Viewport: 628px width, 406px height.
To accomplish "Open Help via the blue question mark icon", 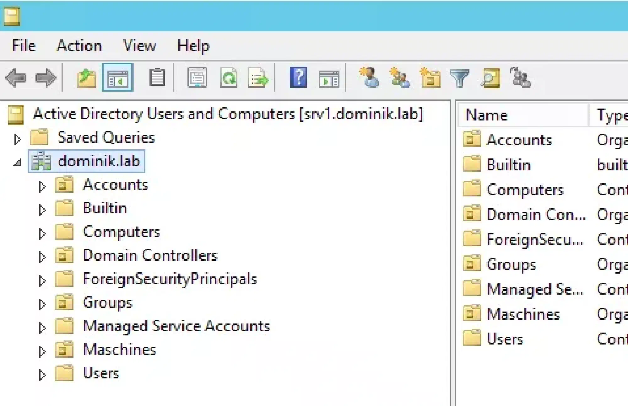I will [298, 77].
